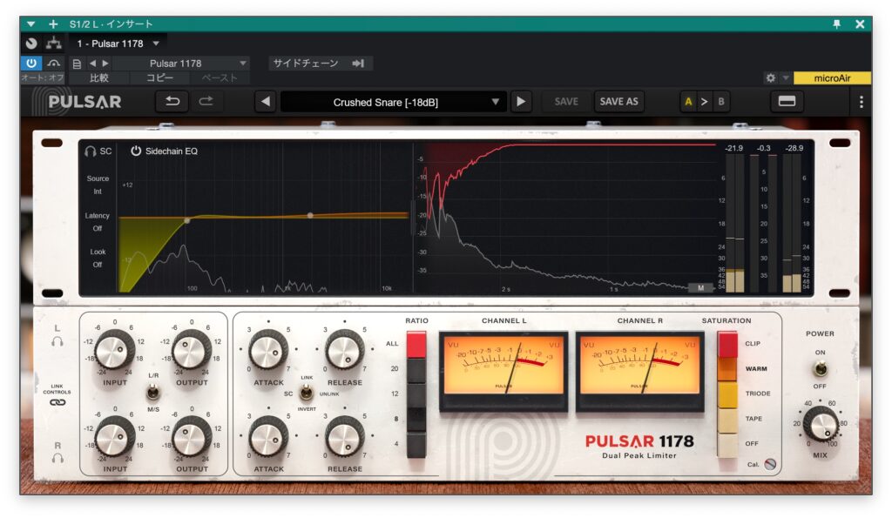Expand the '1 - Pulsar 1178' insert dropdown
This screenshot has height=518, width=892.
156,44
